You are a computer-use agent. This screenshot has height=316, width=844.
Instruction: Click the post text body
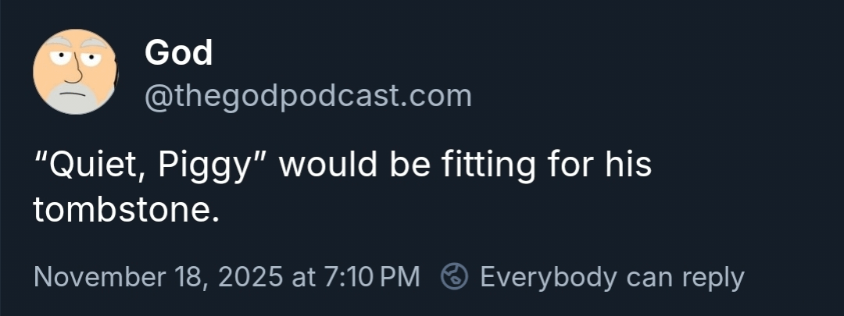(342, 187)
